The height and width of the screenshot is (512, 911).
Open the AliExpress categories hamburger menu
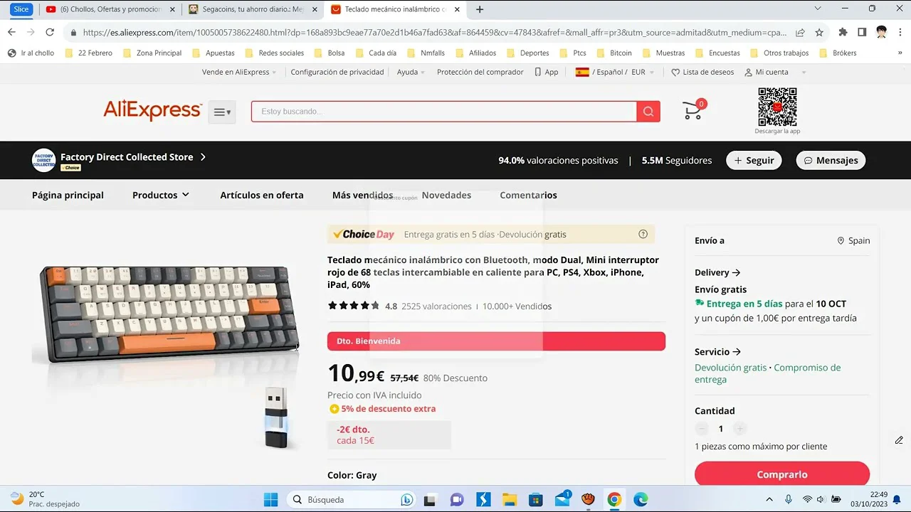(x=221, y=112)
